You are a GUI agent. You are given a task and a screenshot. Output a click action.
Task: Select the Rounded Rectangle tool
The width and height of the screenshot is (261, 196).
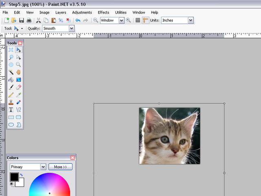point(18,117)
